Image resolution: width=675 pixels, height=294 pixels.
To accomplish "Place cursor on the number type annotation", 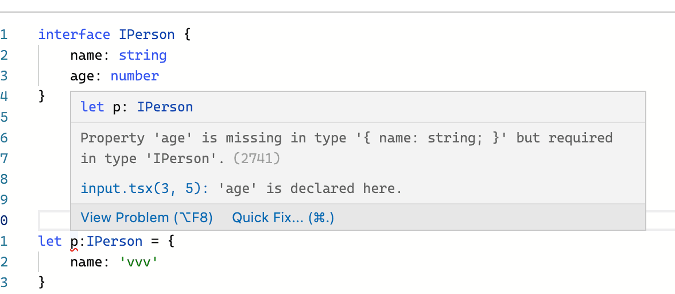I will (135, 76).
